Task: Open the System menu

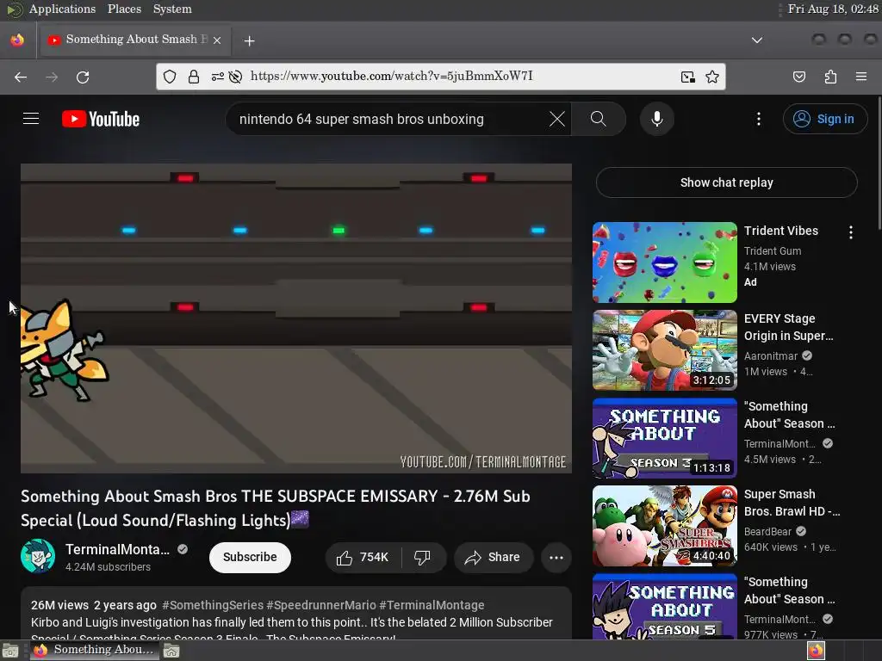Action: (x=172, y=9)
